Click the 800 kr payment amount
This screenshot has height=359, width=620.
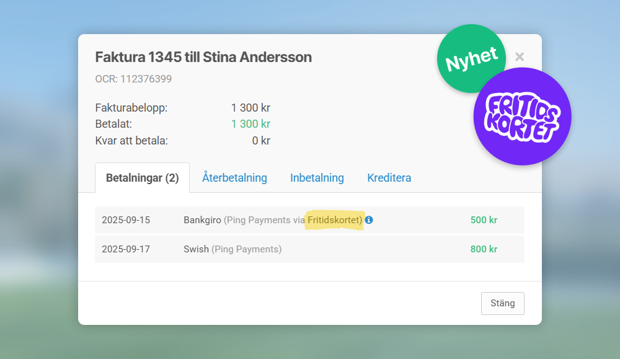tap(484, 249)
